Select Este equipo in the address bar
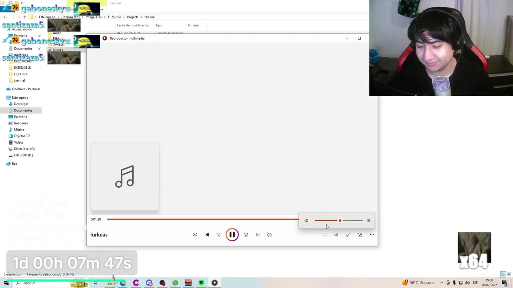Image resolution: width=513 pixels, height=288 pixels. point(47,17)
